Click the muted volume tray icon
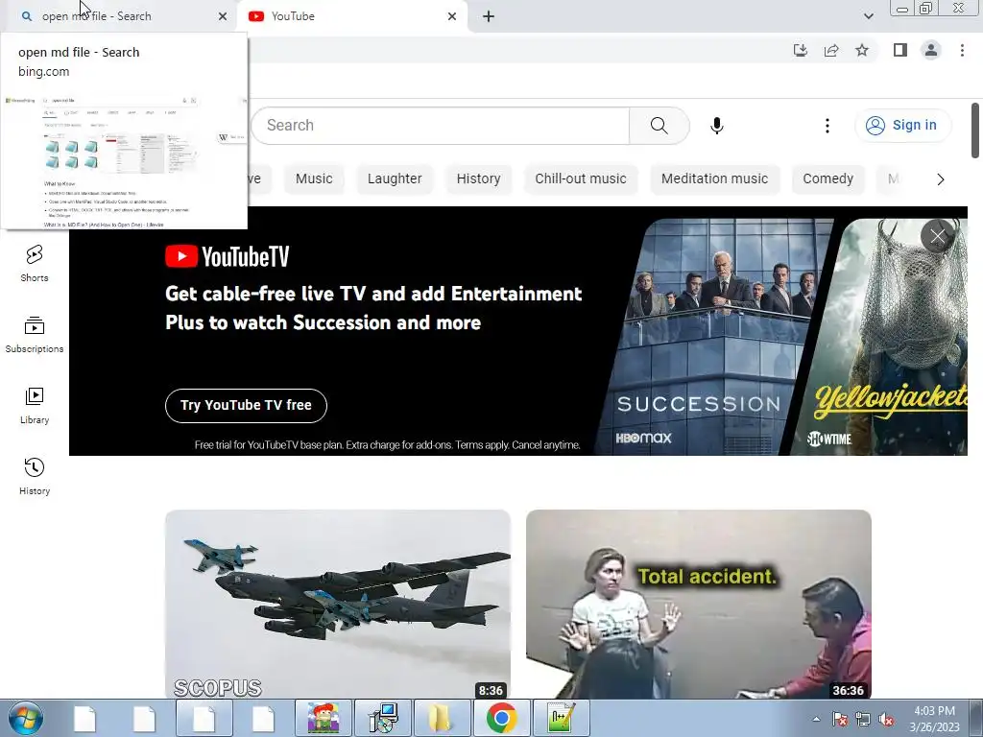Screen dimensions: 983x737 pos(886,719)
